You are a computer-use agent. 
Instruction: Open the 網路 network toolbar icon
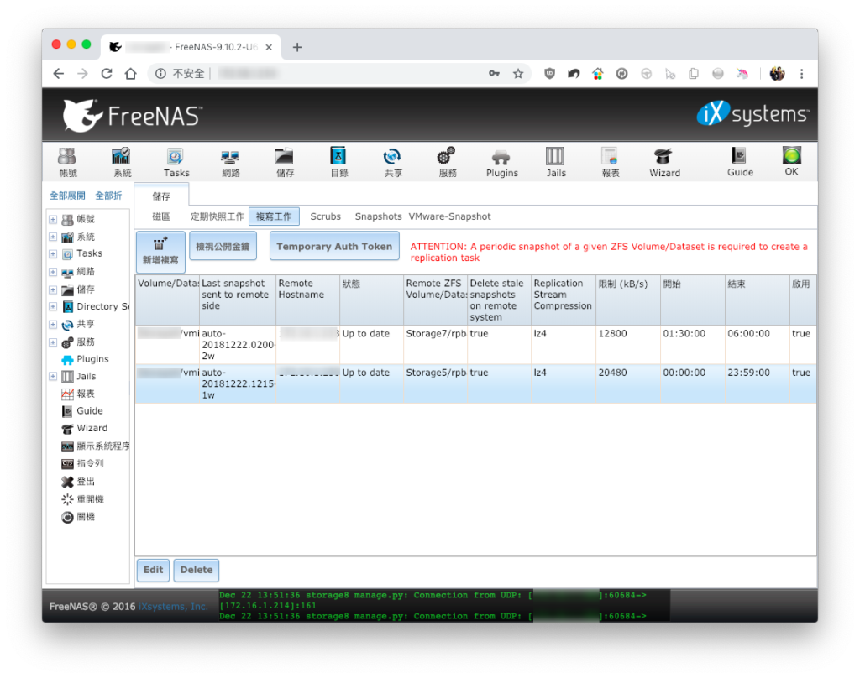(230, 162)
